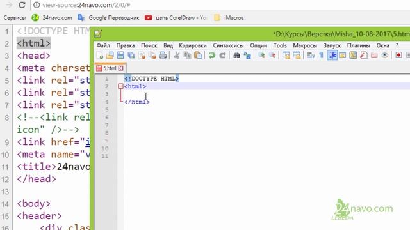
Task: Click <header> tag in Chrome source
Action: [40, 216]
